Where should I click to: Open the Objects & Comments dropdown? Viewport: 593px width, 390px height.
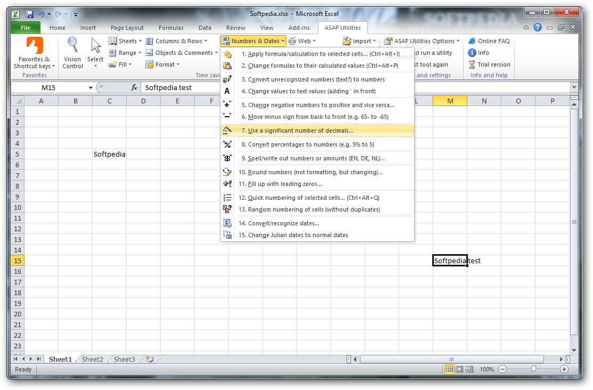tap(182, 53)
